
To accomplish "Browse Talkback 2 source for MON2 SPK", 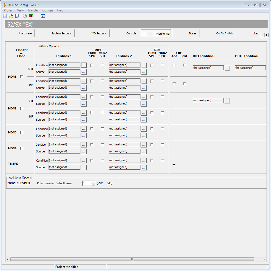I will coord(144,104).
